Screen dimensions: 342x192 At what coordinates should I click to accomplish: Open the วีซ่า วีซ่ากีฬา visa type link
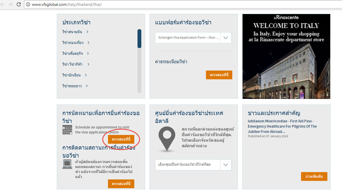pyautogui.click(x=76, y=64)
